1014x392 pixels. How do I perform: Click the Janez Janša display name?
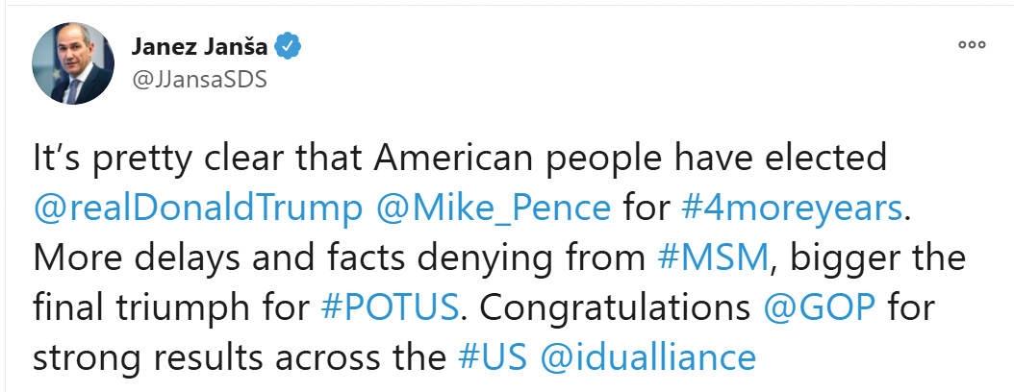click(198, 45)
